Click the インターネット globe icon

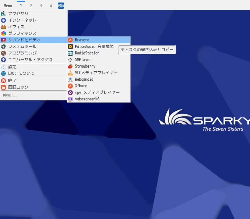coord(3,20)
